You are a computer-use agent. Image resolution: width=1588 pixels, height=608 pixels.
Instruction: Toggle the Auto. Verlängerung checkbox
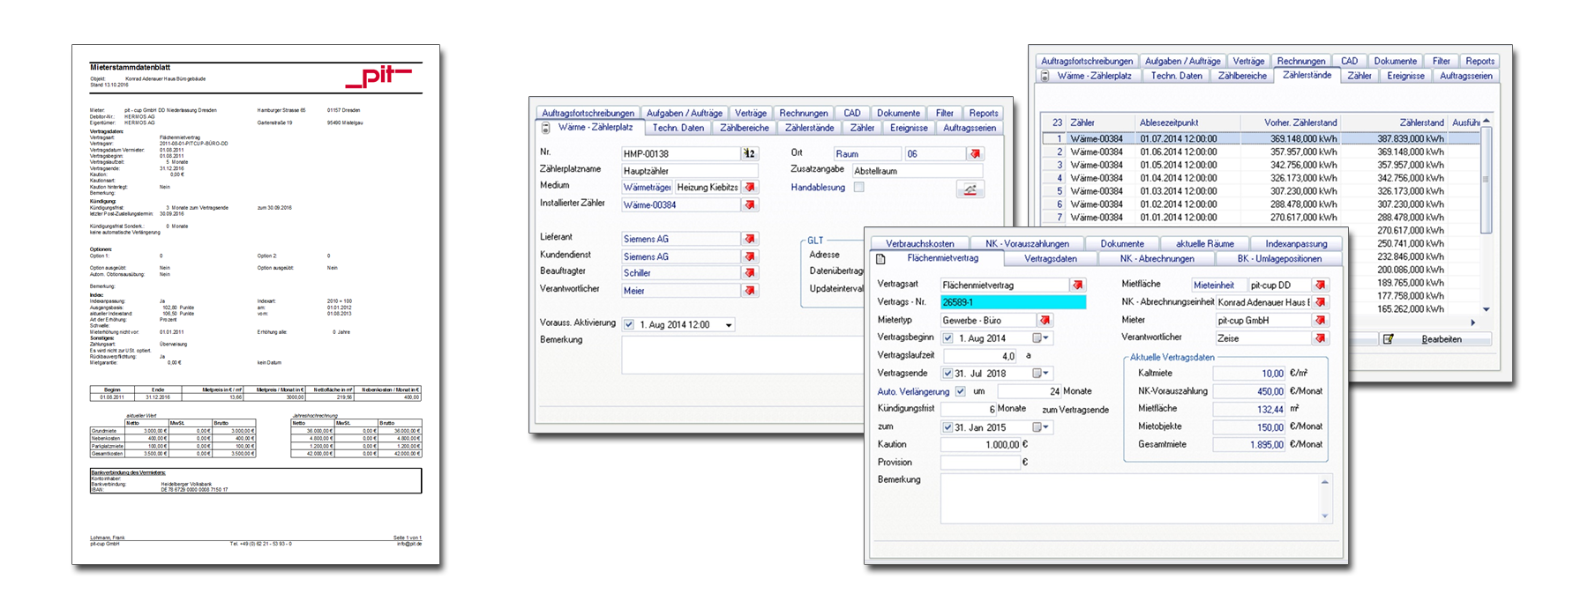pyautogui.click(x=960, y=391)
